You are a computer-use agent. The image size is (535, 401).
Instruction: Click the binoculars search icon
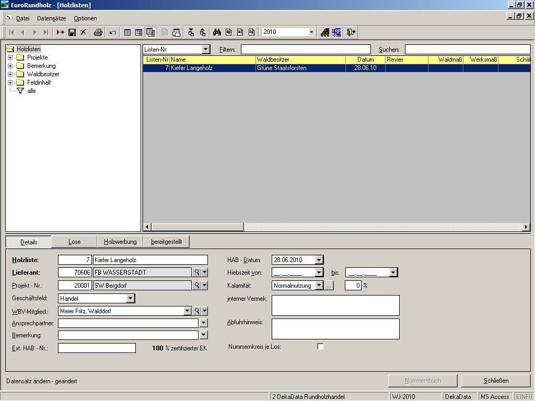pyautogui.click(x=217, y=32)
